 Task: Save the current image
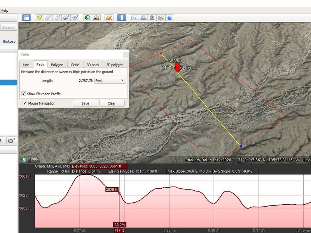tap(152, 18)
